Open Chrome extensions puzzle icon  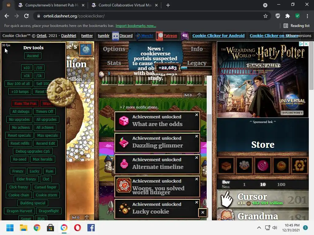tap(288, 16)
